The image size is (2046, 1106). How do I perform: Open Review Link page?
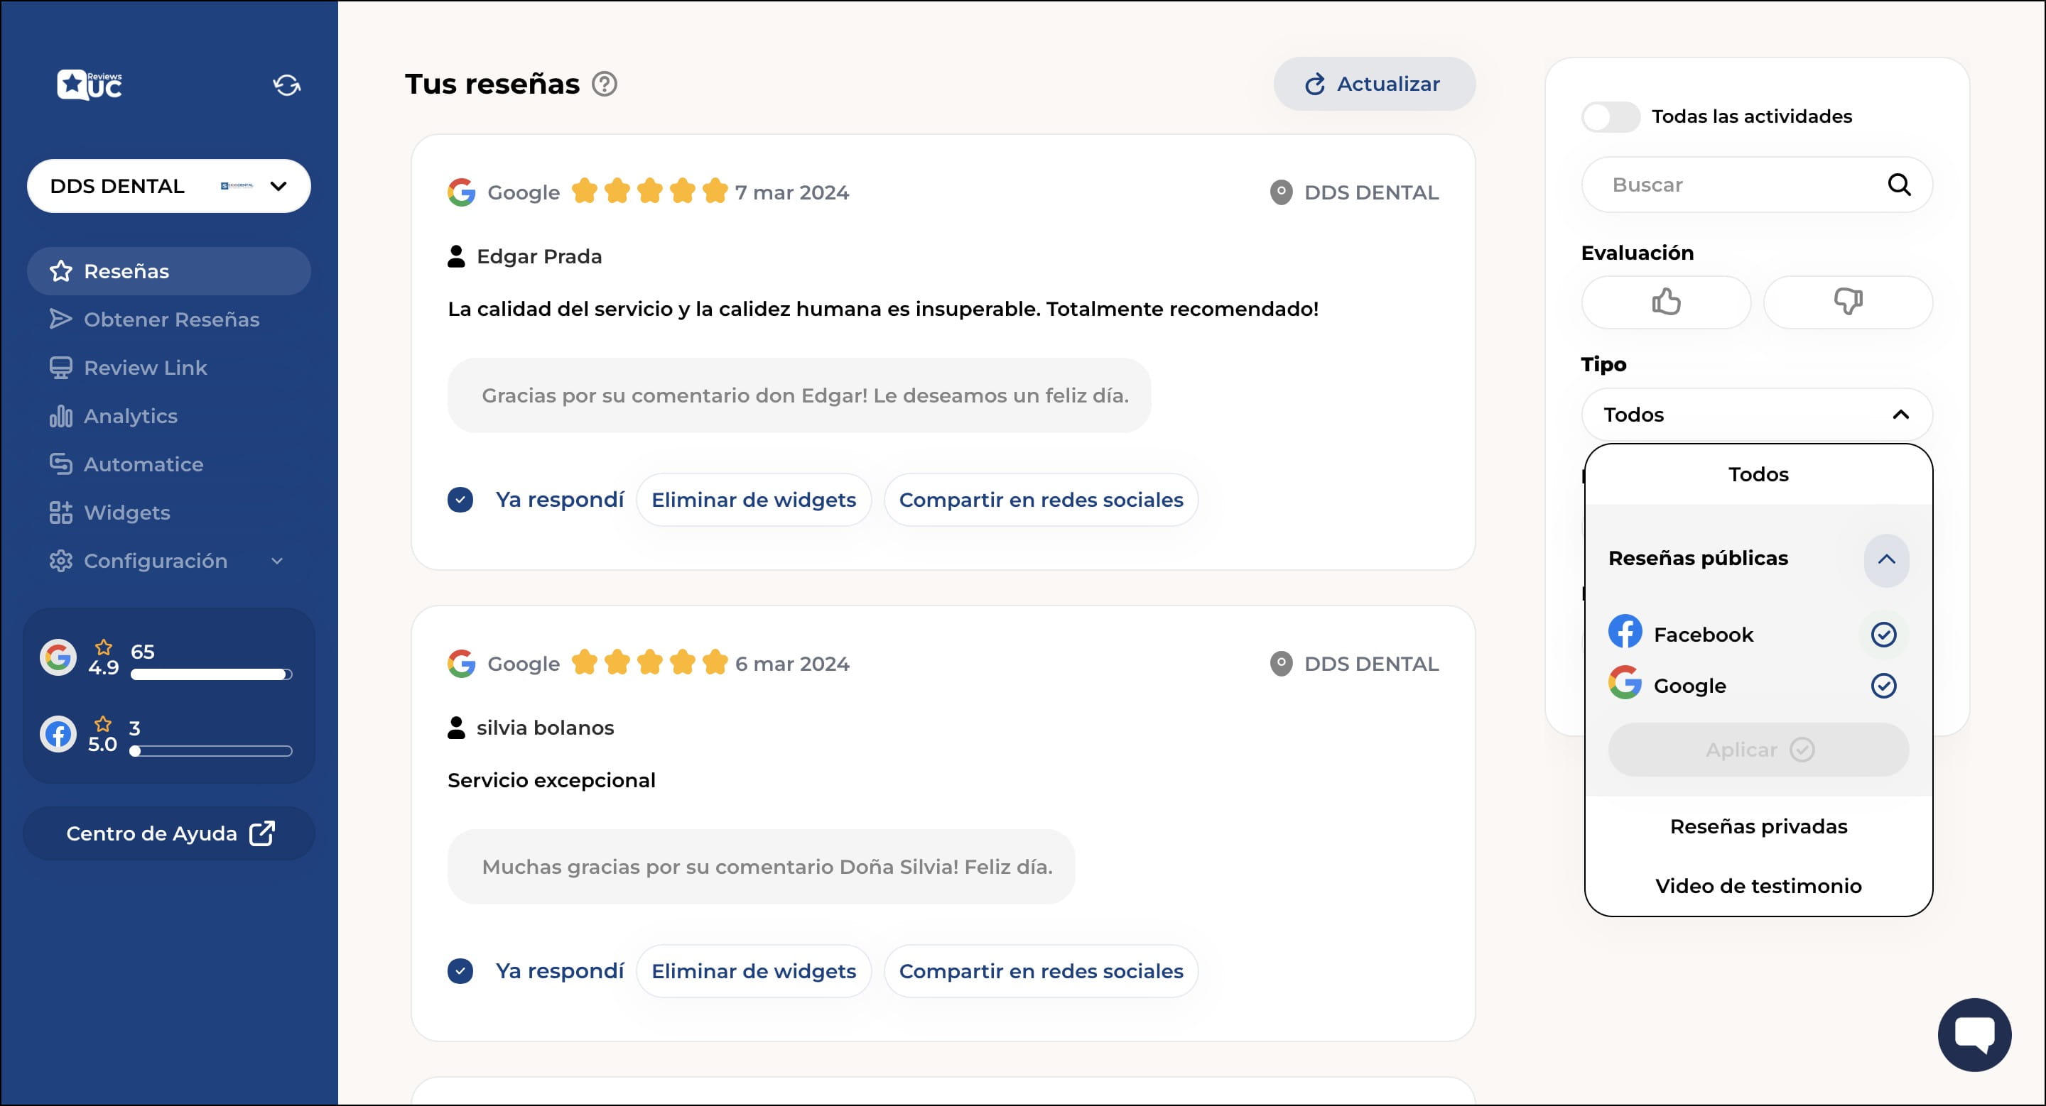[x=168, y=368]
